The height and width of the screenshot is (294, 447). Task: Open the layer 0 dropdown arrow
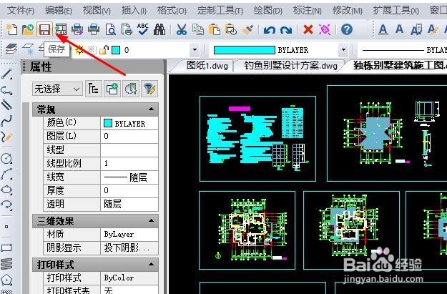point(195,50)
